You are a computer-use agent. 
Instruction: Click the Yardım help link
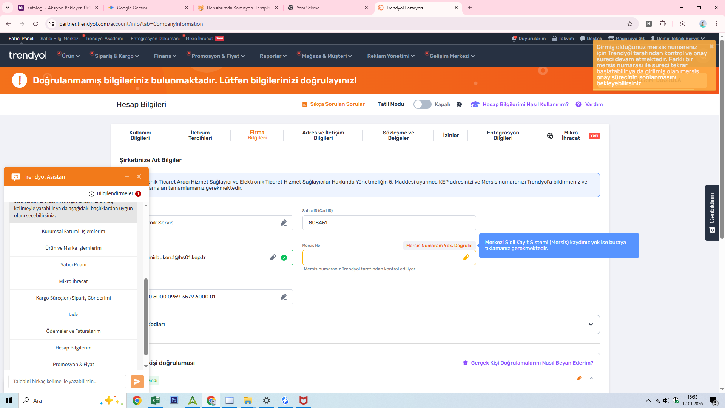click(589, 104)
